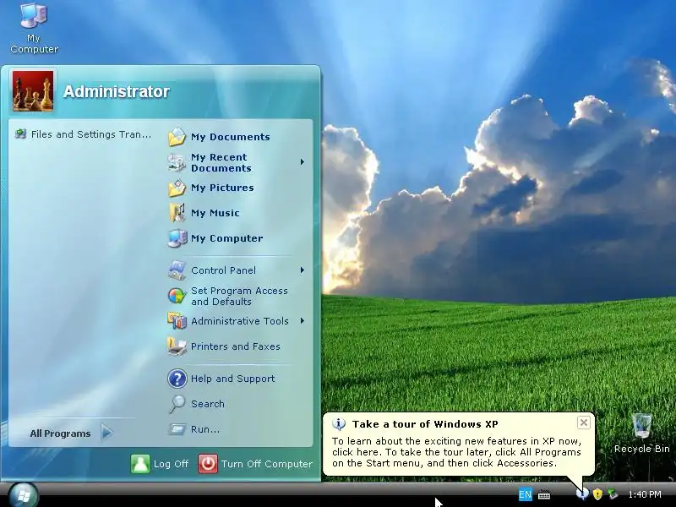Image resolution: width=676 pixels, height=507 pixels.
Task: Click the 1:40 PM clock
Action: coord(645,494)
